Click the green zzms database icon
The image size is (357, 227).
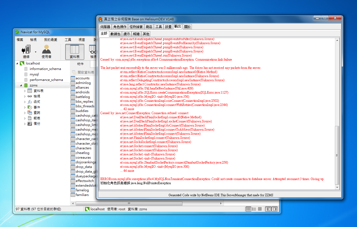coord(26,85)
